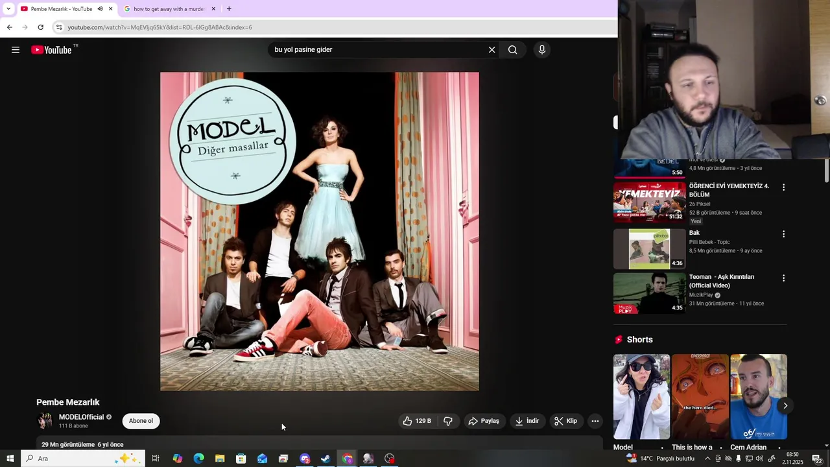The image size is (830, 467).
Task: Open Discord from the taskbar
Action: (x=305, y=459)
